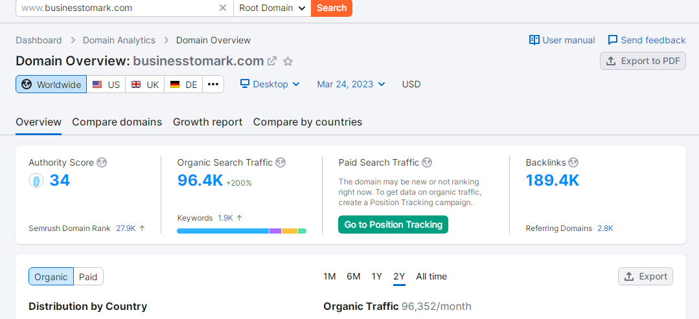
Task: Click the more countries ellipsis button
Action: (213, 84)
